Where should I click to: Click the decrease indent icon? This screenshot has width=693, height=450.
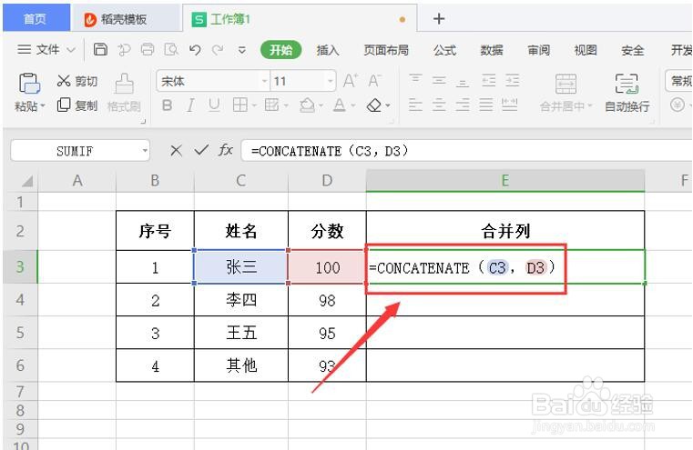pyautogui.click(x=488, y=80)
